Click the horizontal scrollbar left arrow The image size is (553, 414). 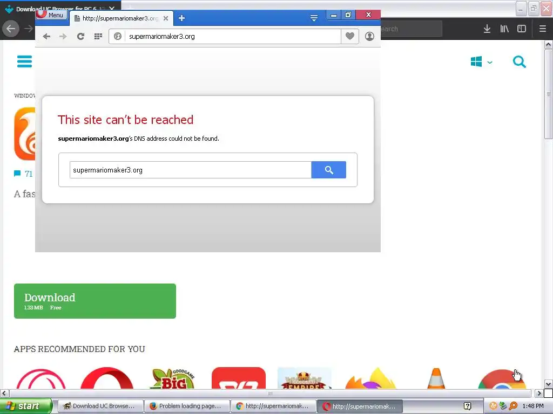coord(4,393)
